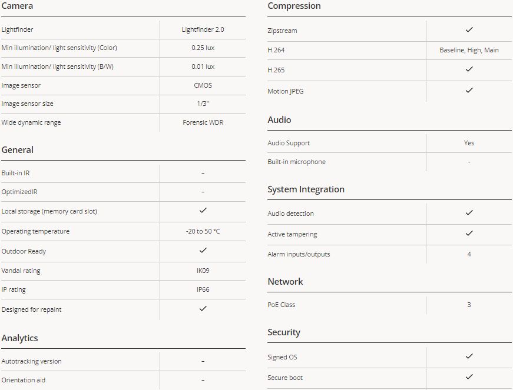
Task: Click the Designed for repaint checkmark
Action: pos(203,308)
